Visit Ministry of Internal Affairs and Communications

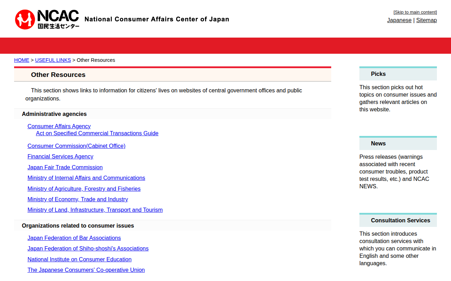(86, 178)
